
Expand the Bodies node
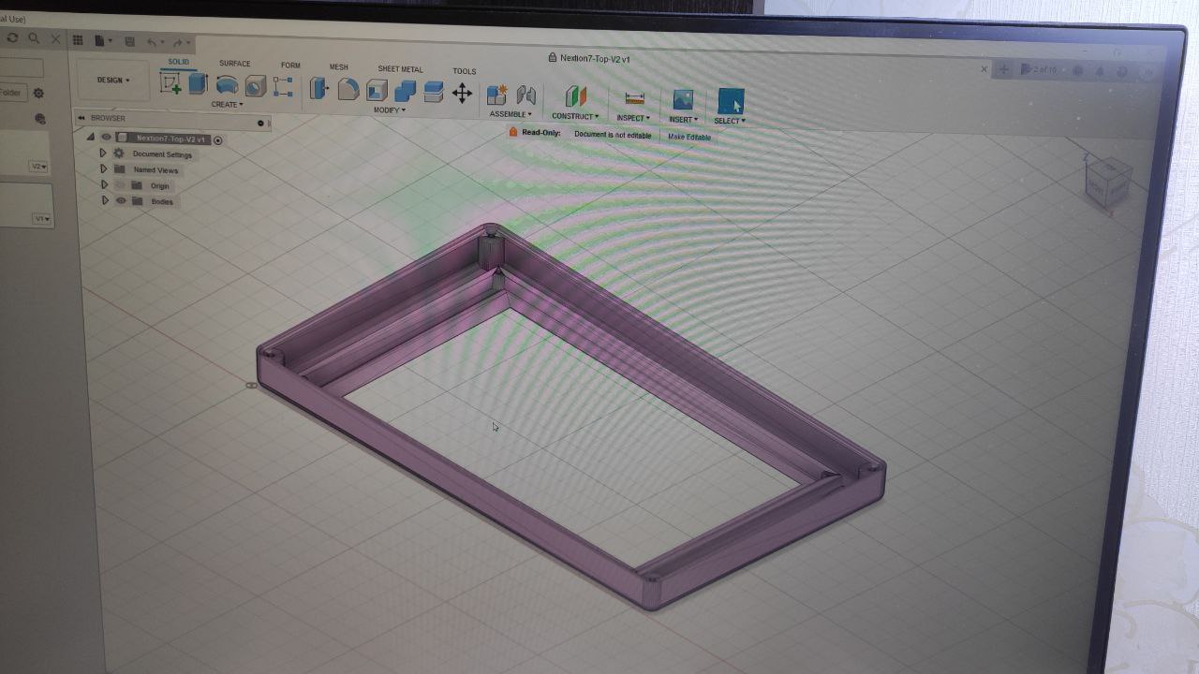tap(105, 200)
